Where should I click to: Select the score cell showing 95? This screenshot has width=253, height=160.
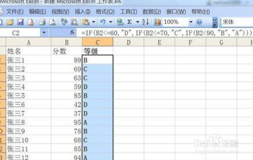pyautogui.click(x=67, y=122)
